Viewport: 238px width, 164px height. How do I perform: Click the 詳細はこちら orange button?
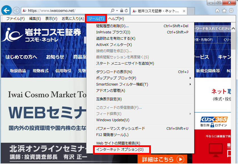tap(163, 159)
